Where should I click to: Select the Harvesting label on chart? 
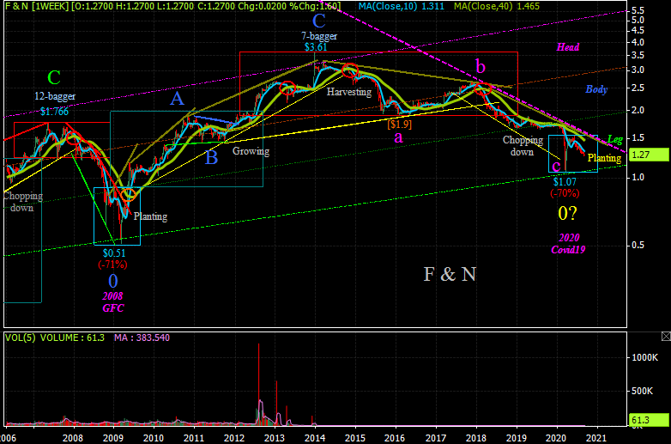(x=348, y=91)
